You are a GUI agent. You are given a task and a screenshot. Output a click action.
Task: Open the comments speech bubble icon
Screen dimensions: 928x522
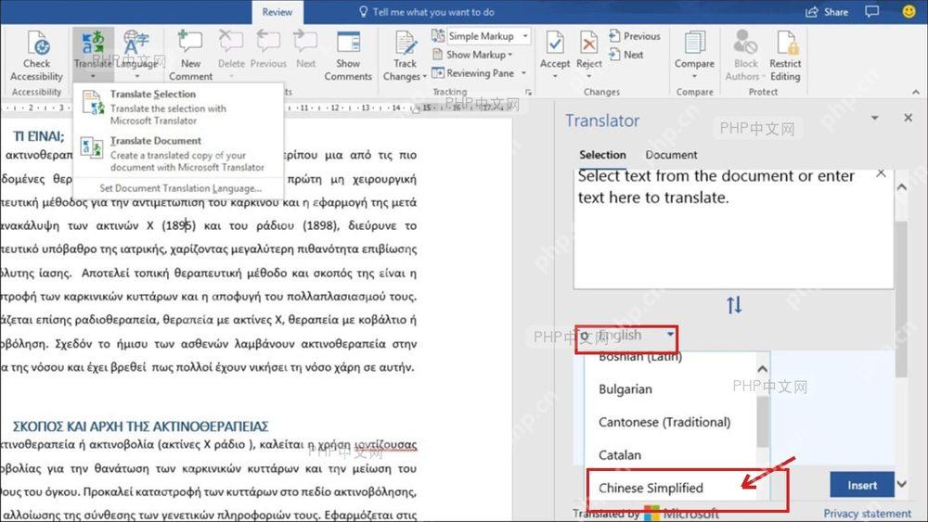point(871,12)
